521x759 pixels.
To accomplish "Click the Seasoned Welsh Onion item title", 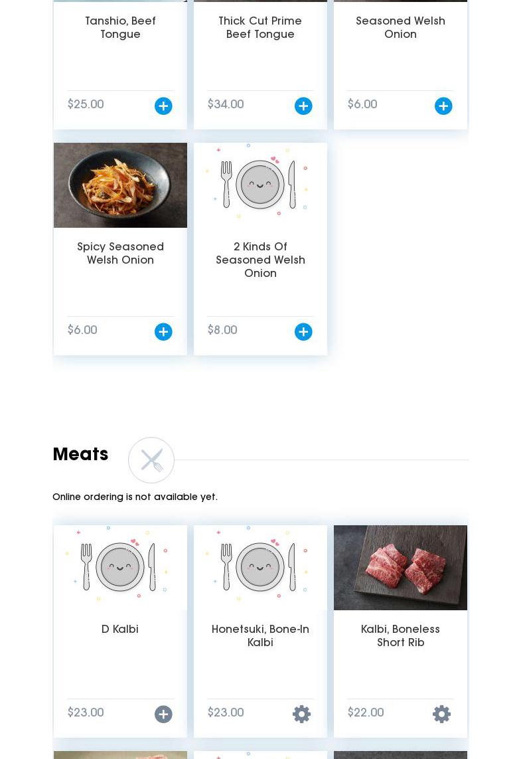I will pyautogui.click(x=401, y=28).
